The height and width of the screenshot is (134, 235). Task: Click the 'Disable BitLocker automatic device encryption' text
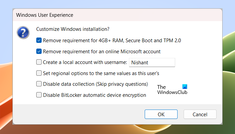click(94, 95)
